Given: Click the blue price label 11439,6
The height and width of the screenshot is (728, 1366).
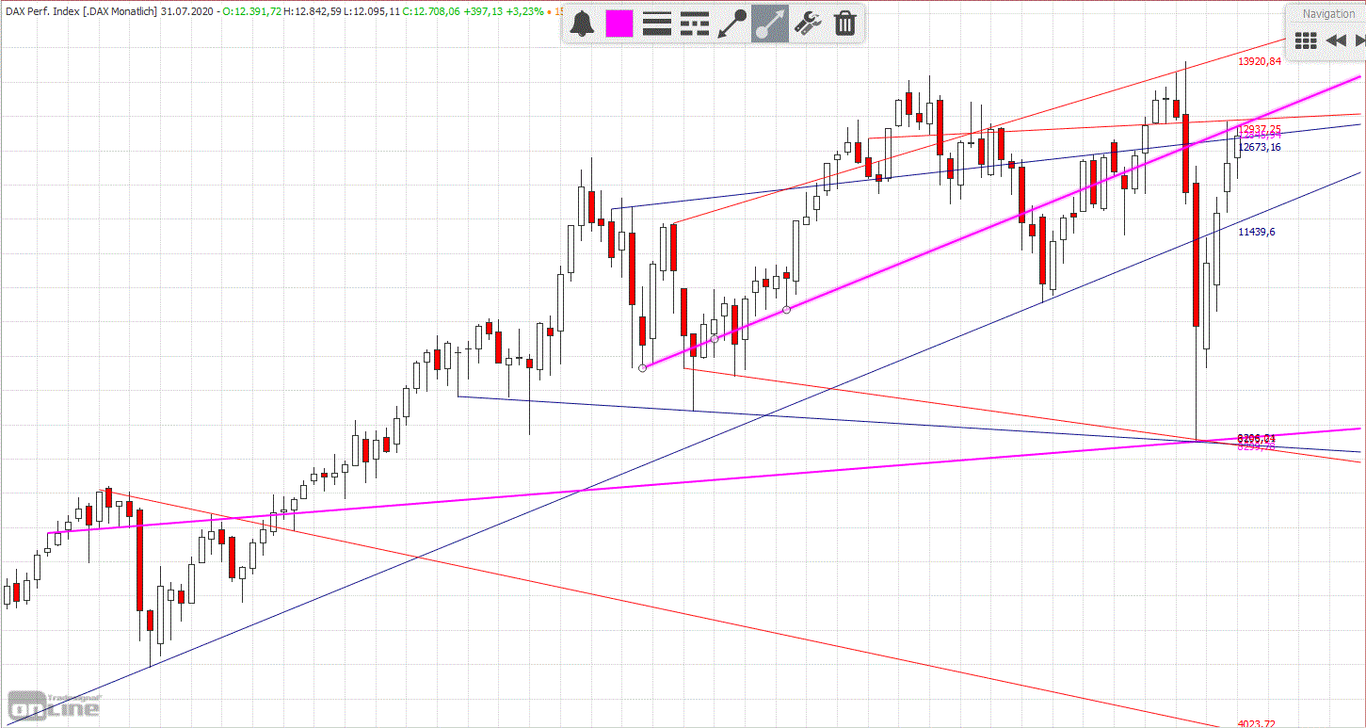Looking at the screenshot, I should click(1257, 232).
